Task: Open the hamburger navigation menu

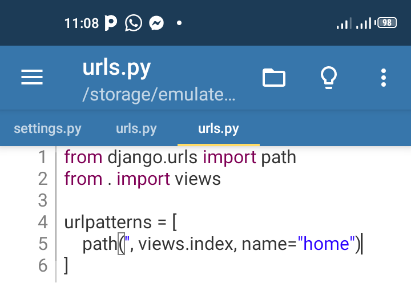Action: 32,77
